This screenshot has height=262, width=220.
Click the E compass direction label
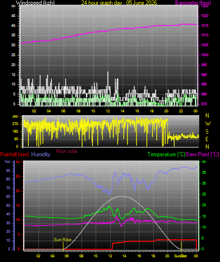(207, 139)
